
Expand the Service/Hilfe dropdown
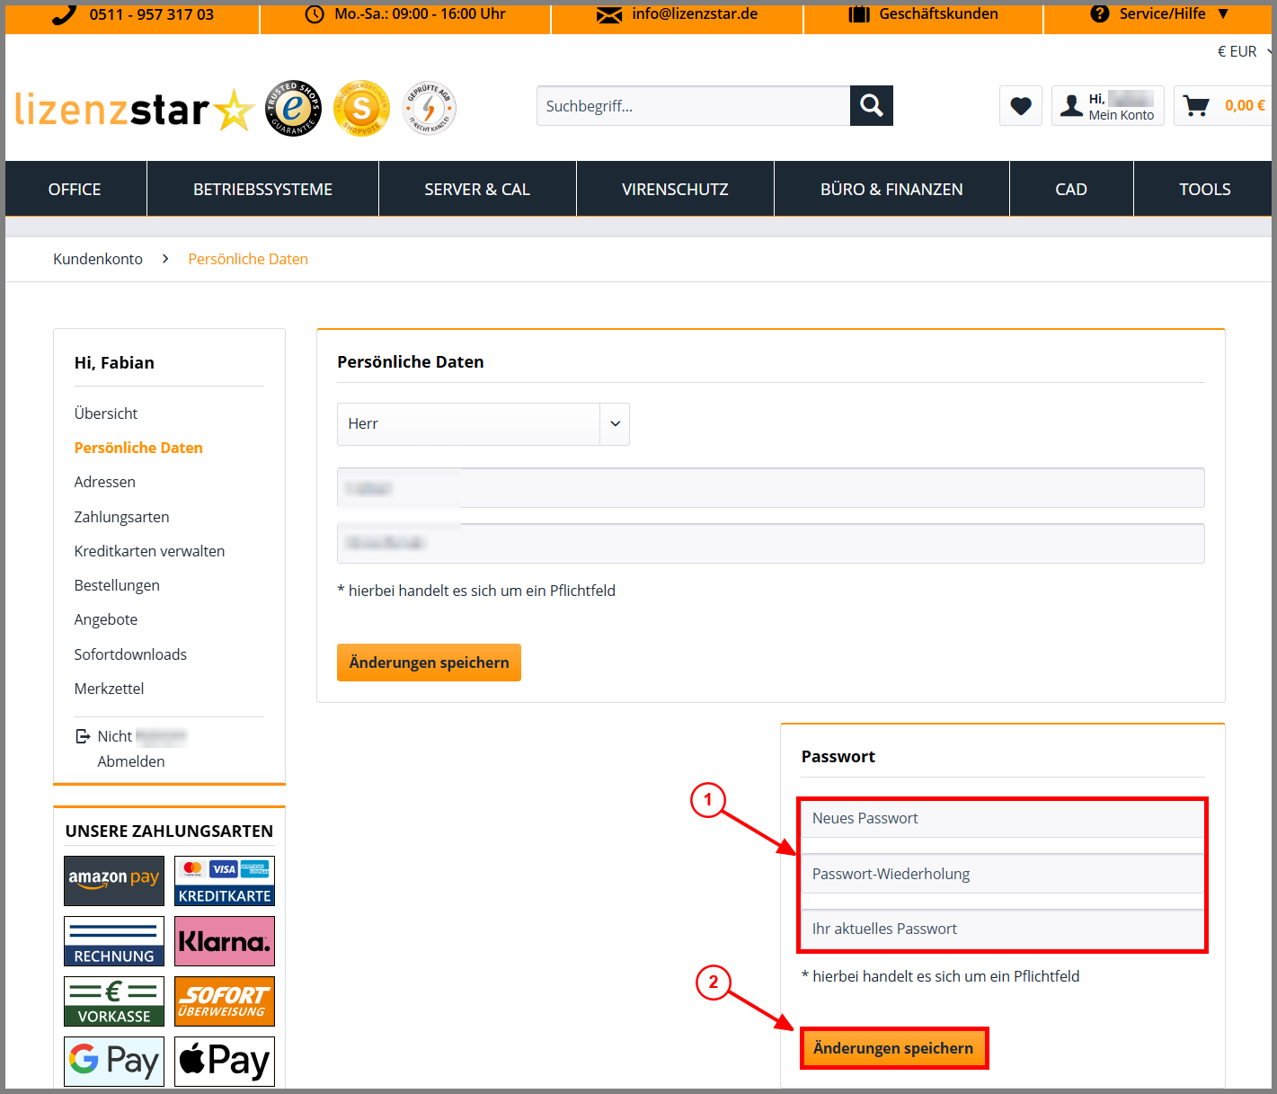point(1158,14)
